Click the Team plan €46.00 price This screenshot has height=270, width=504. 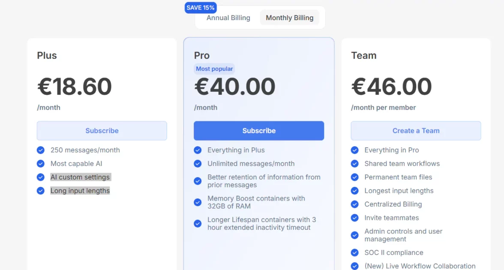391,87
